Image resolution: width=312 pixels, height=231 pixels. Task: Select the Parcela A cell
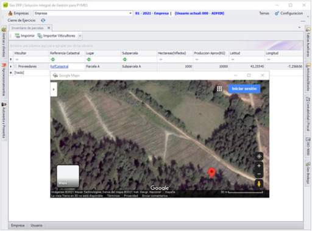(103, 66)
